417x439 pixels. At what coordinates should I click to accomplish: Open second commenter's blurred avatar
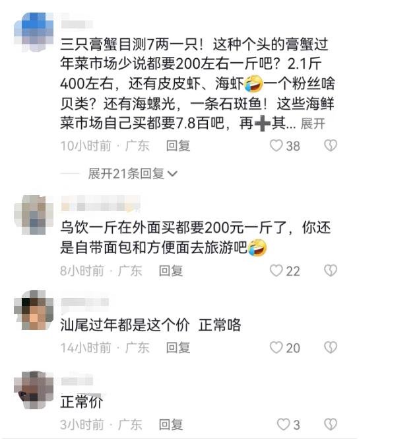point(34,215)
